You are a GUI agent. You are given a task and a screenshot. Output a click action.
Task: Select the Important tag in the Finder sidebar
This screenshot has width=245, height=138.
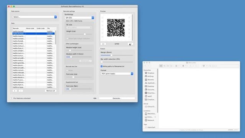point(150,127)
